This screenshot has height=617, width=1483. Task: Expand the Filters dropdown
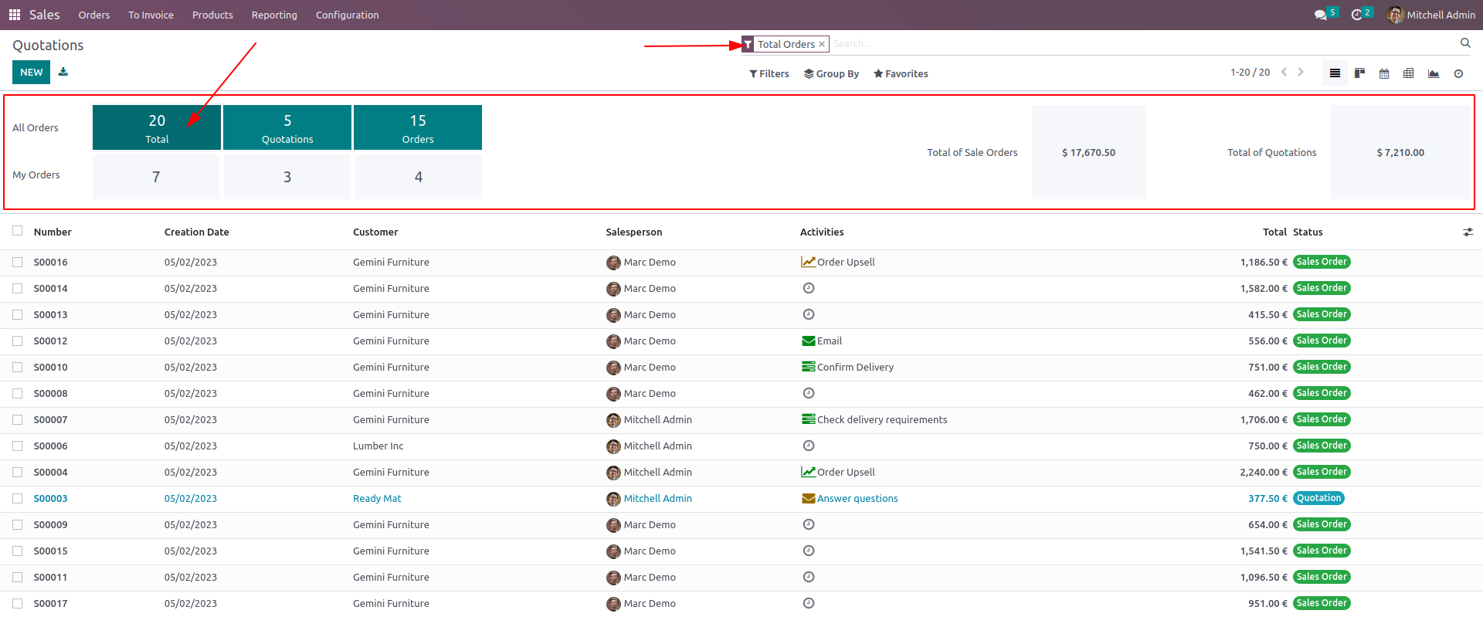[x=769, y=73]
